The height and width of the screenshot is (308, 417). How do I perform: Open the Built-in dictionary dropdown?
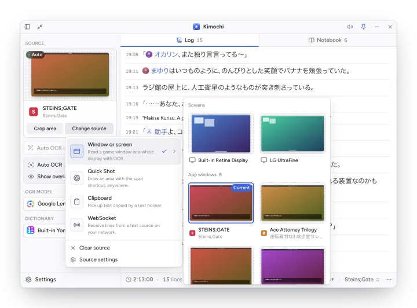coord(45,230)
